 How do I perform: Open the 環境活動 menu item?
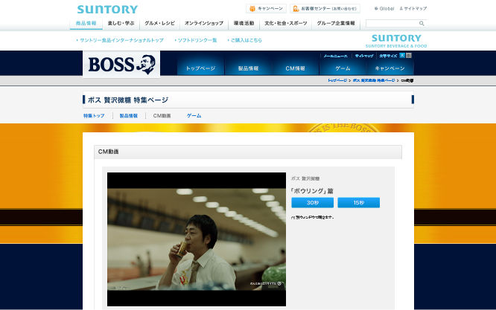(x=244, y=23)
